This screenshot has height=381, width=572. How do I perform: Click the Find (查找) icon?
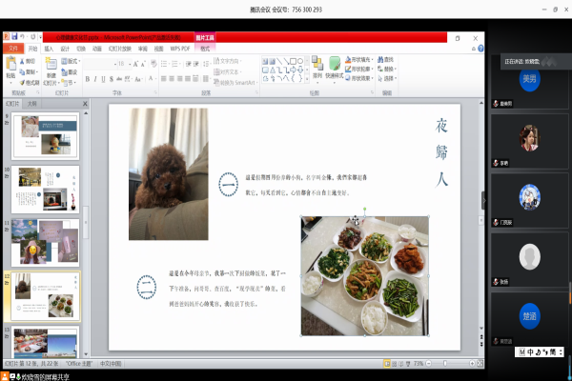[x=390, y=59]
